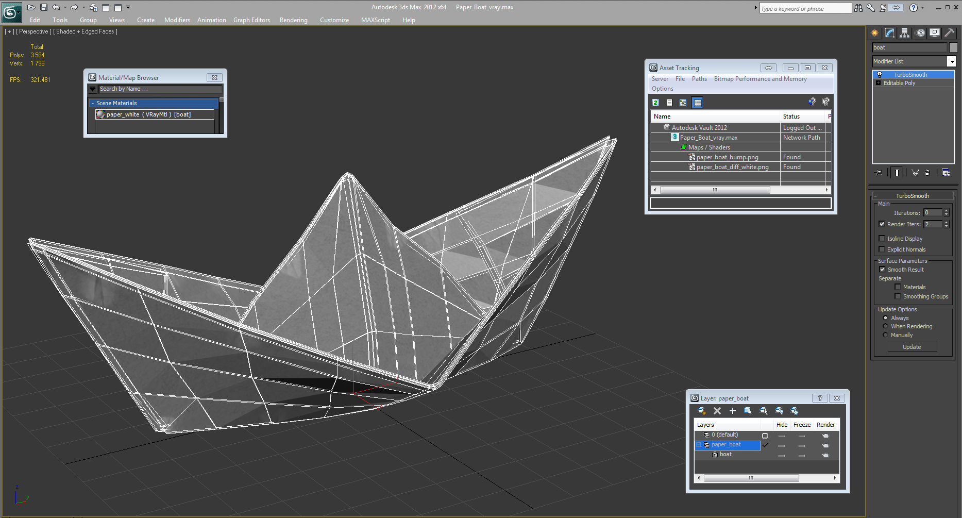962x518 pixels.
Task: Enable Isoline Display checkbox
Action: click(882, 239)
